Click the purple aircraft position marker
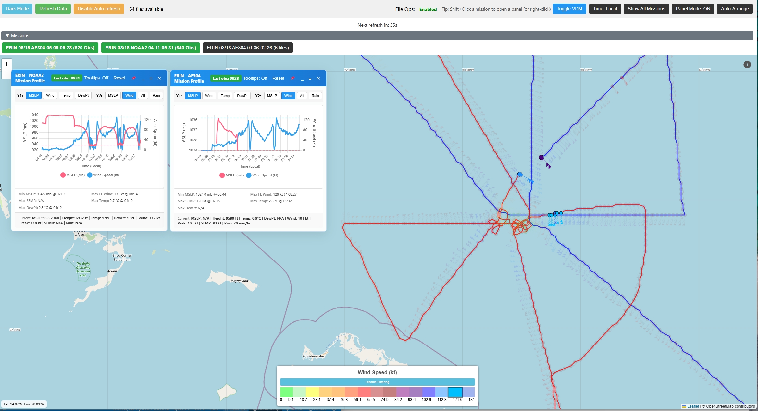The image size is (758, 411). point(541,157)
